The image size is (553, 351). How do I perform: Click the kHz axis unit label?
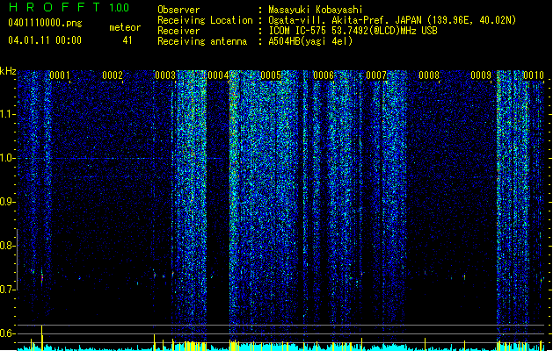coord(8,71)
